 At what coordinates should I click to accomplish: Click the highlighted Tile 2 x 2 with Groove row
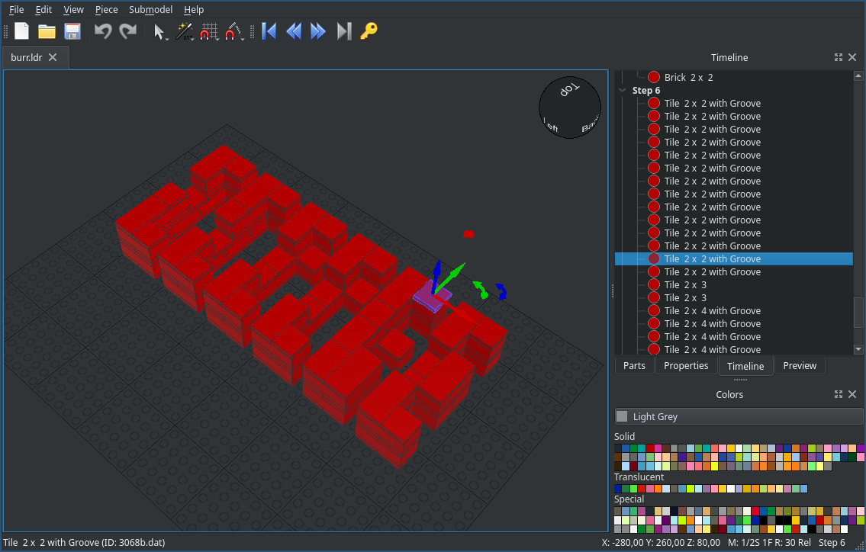click(x=734, y=259)
